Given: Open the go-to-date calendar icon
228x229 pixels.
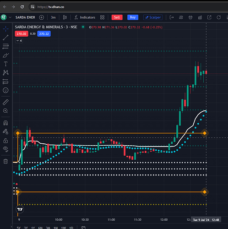Looking at the screenshot, I should click(83, 228).
